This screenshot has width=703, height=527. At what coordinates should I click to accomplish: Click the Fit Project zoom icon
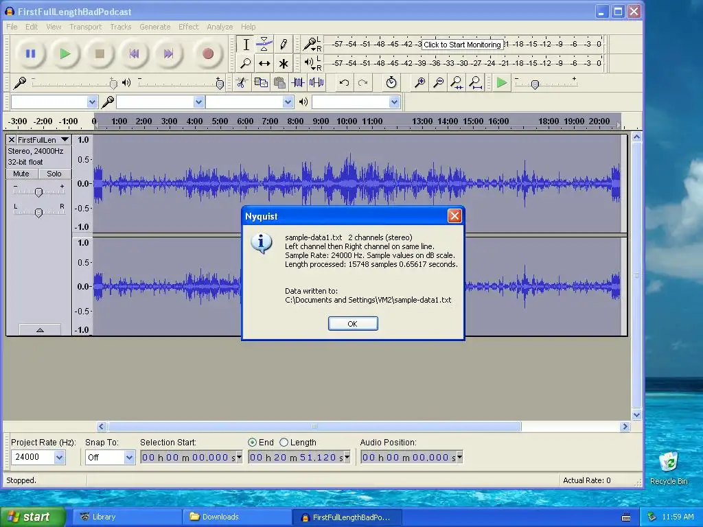475,82
